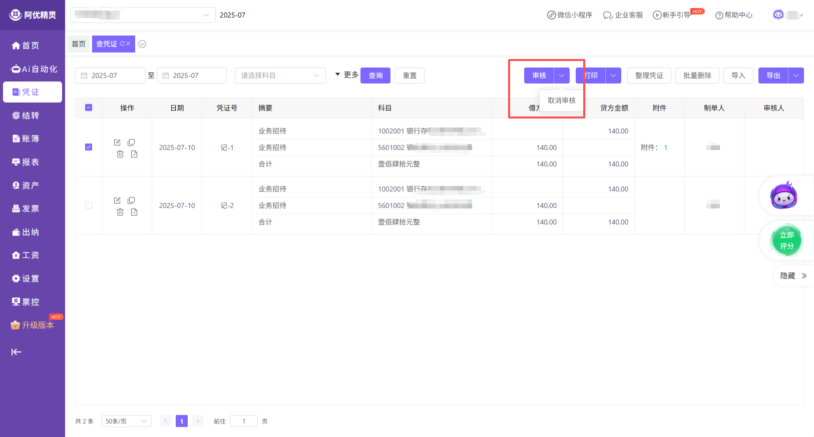Click attachment count link for voucher 记-1
This screenshot has width=814, height=437.
pos(665,147)
